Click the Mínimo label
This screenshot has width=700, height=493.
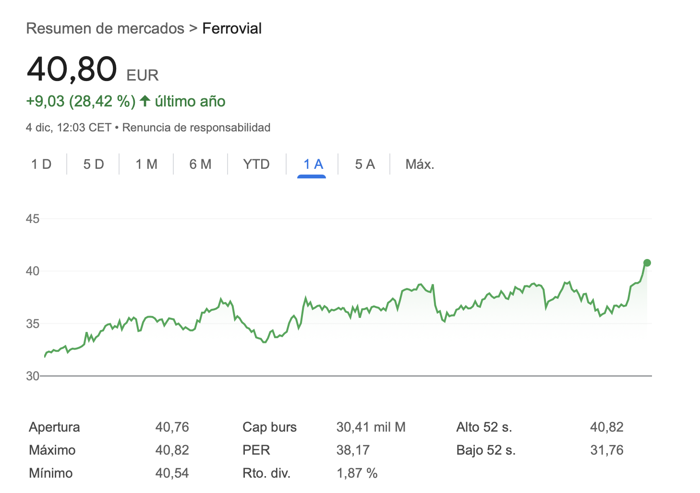(x=51, y=473)
